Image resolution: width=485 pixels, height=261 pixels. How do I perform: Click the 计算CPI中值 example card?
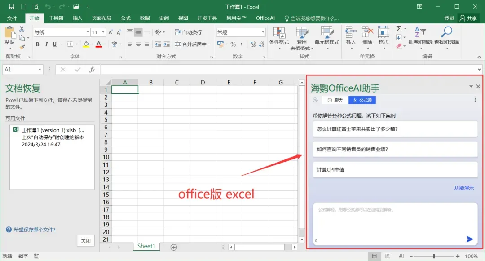[395, 169]
